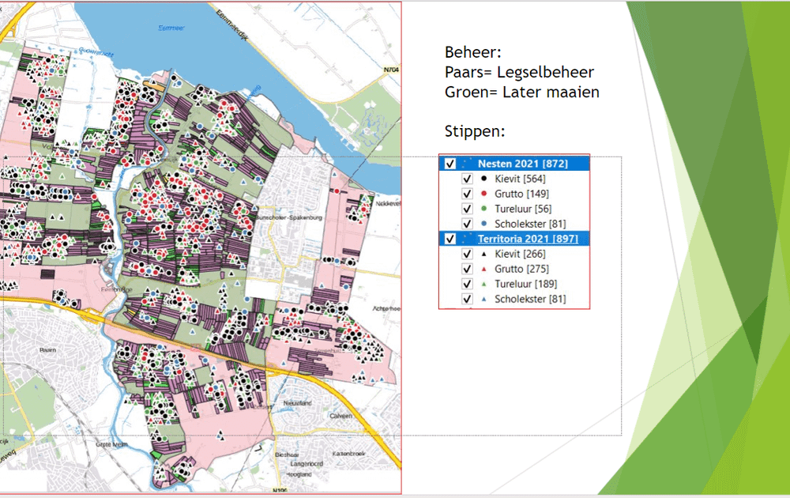Click the black triangle symbol for Kievit territories

pyautogui.click(x=483, y=255)
